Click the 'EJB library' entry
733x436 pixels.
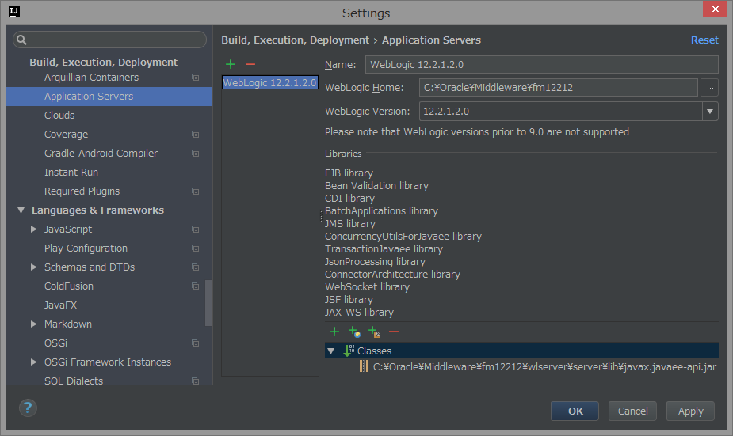tap(349, 173)
